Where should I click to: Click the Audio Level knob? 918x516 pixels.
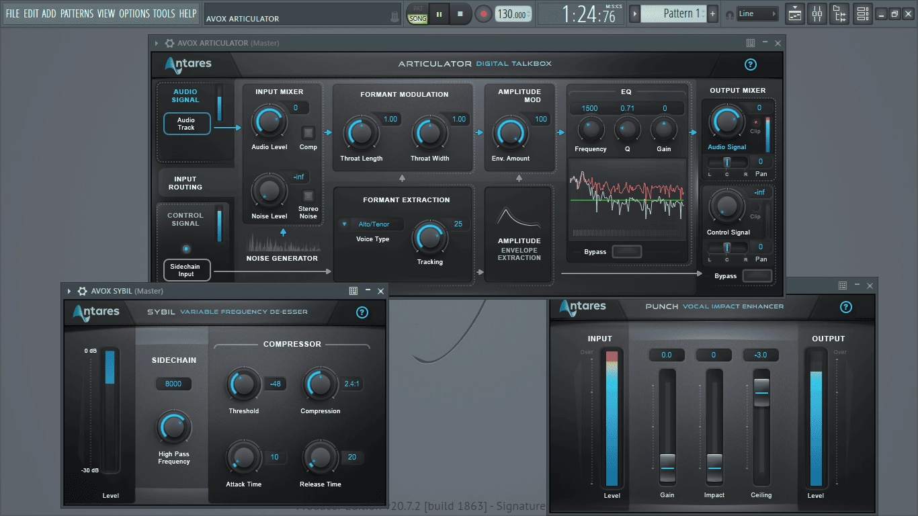(268, 122)
